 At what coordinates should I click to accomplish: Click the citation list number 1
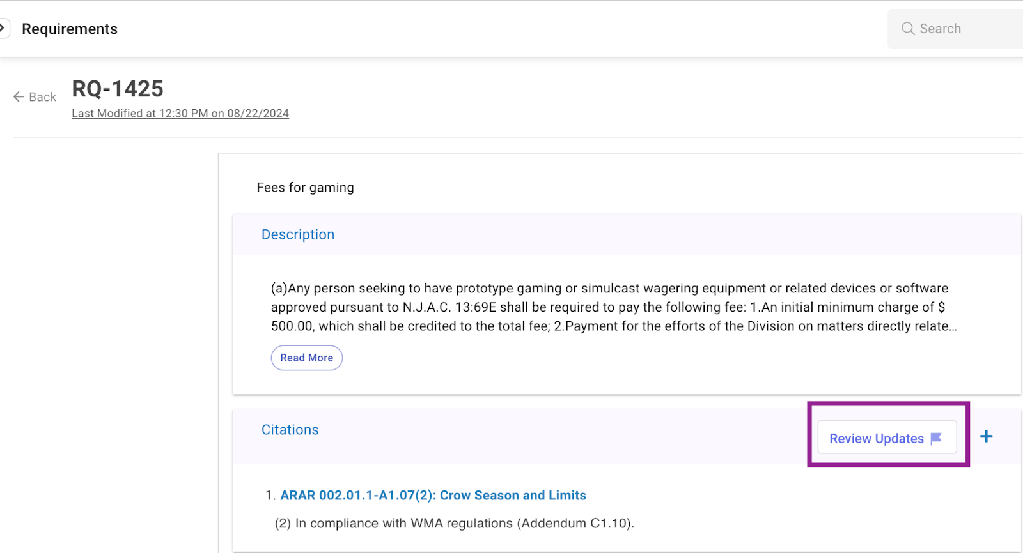[270, 496]
